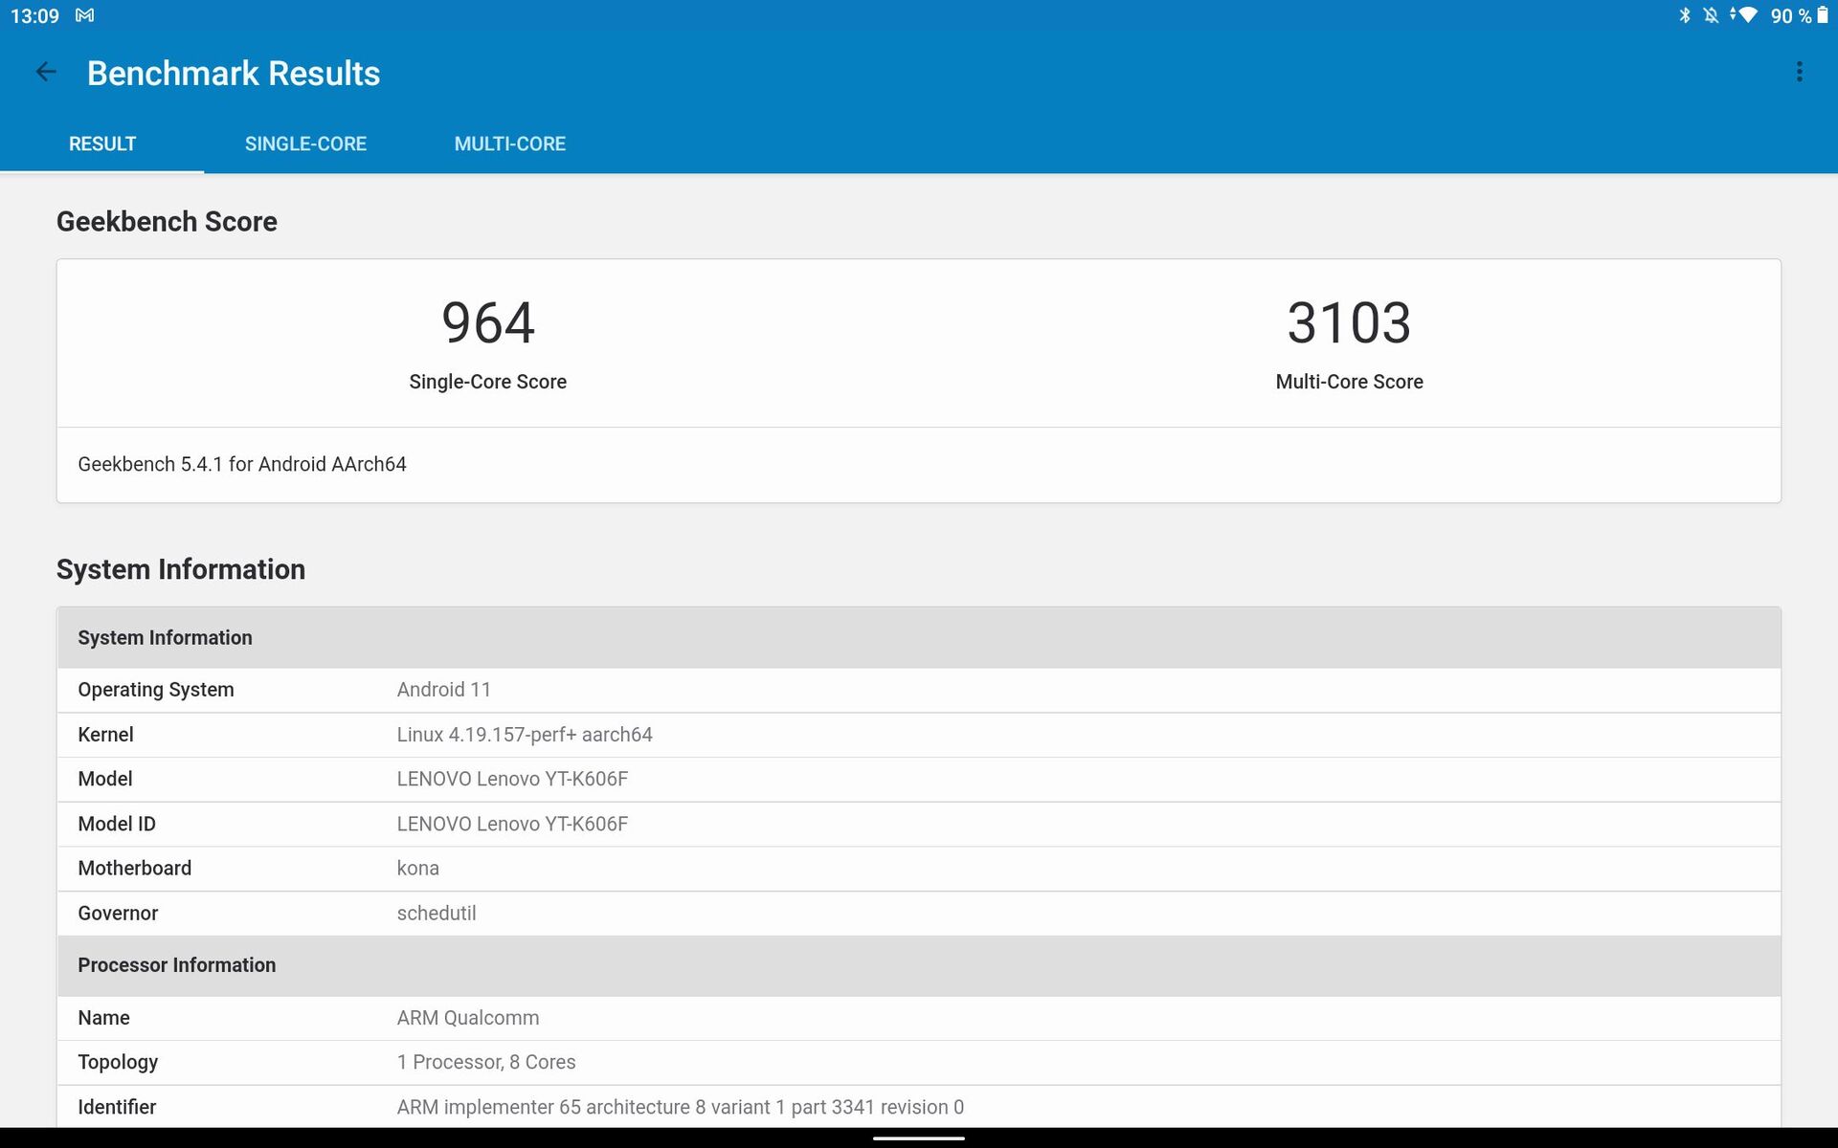Tap the battery status icon
Screen dimensions: 1838x1148
point(1822,15)
